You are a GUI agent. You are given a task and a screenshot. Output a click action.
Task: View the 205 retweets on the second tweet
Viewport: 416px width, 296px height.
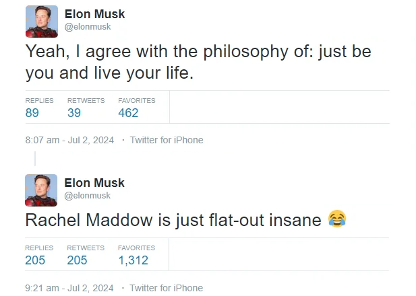pyautogui.click(x=77, y=260)
